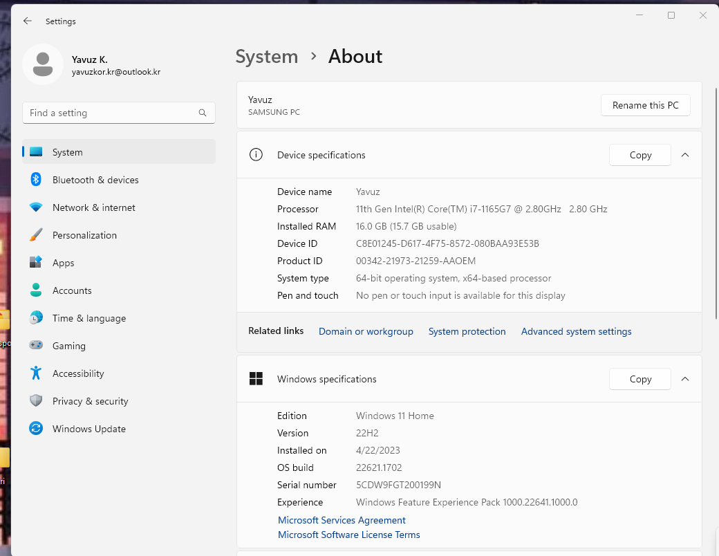Open Time & language settings
The image size is (719, 556).
[119, 318]
